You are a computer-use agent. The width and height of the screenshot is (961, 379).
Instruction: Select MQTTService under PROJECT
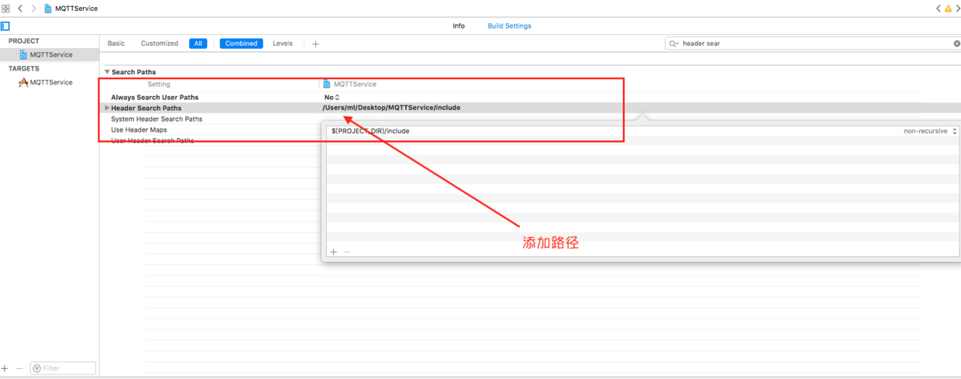click(50, 55)
